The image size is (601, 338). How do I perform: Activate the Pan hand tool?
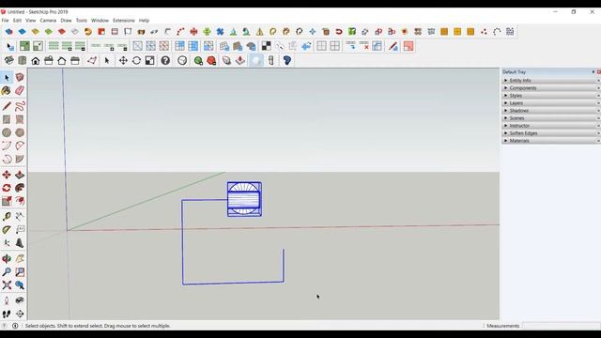20,259
